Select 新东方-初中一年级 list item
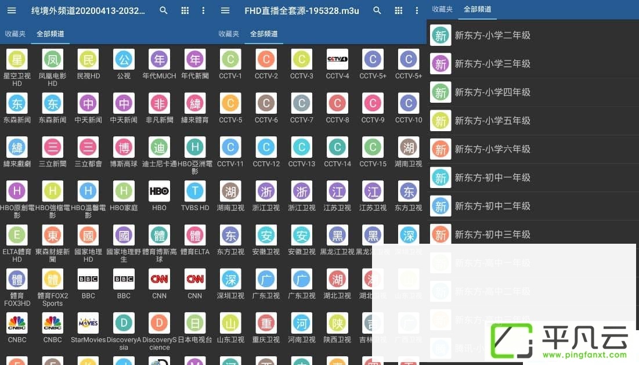This screenshot has height=365, width=639. point(533,178)
